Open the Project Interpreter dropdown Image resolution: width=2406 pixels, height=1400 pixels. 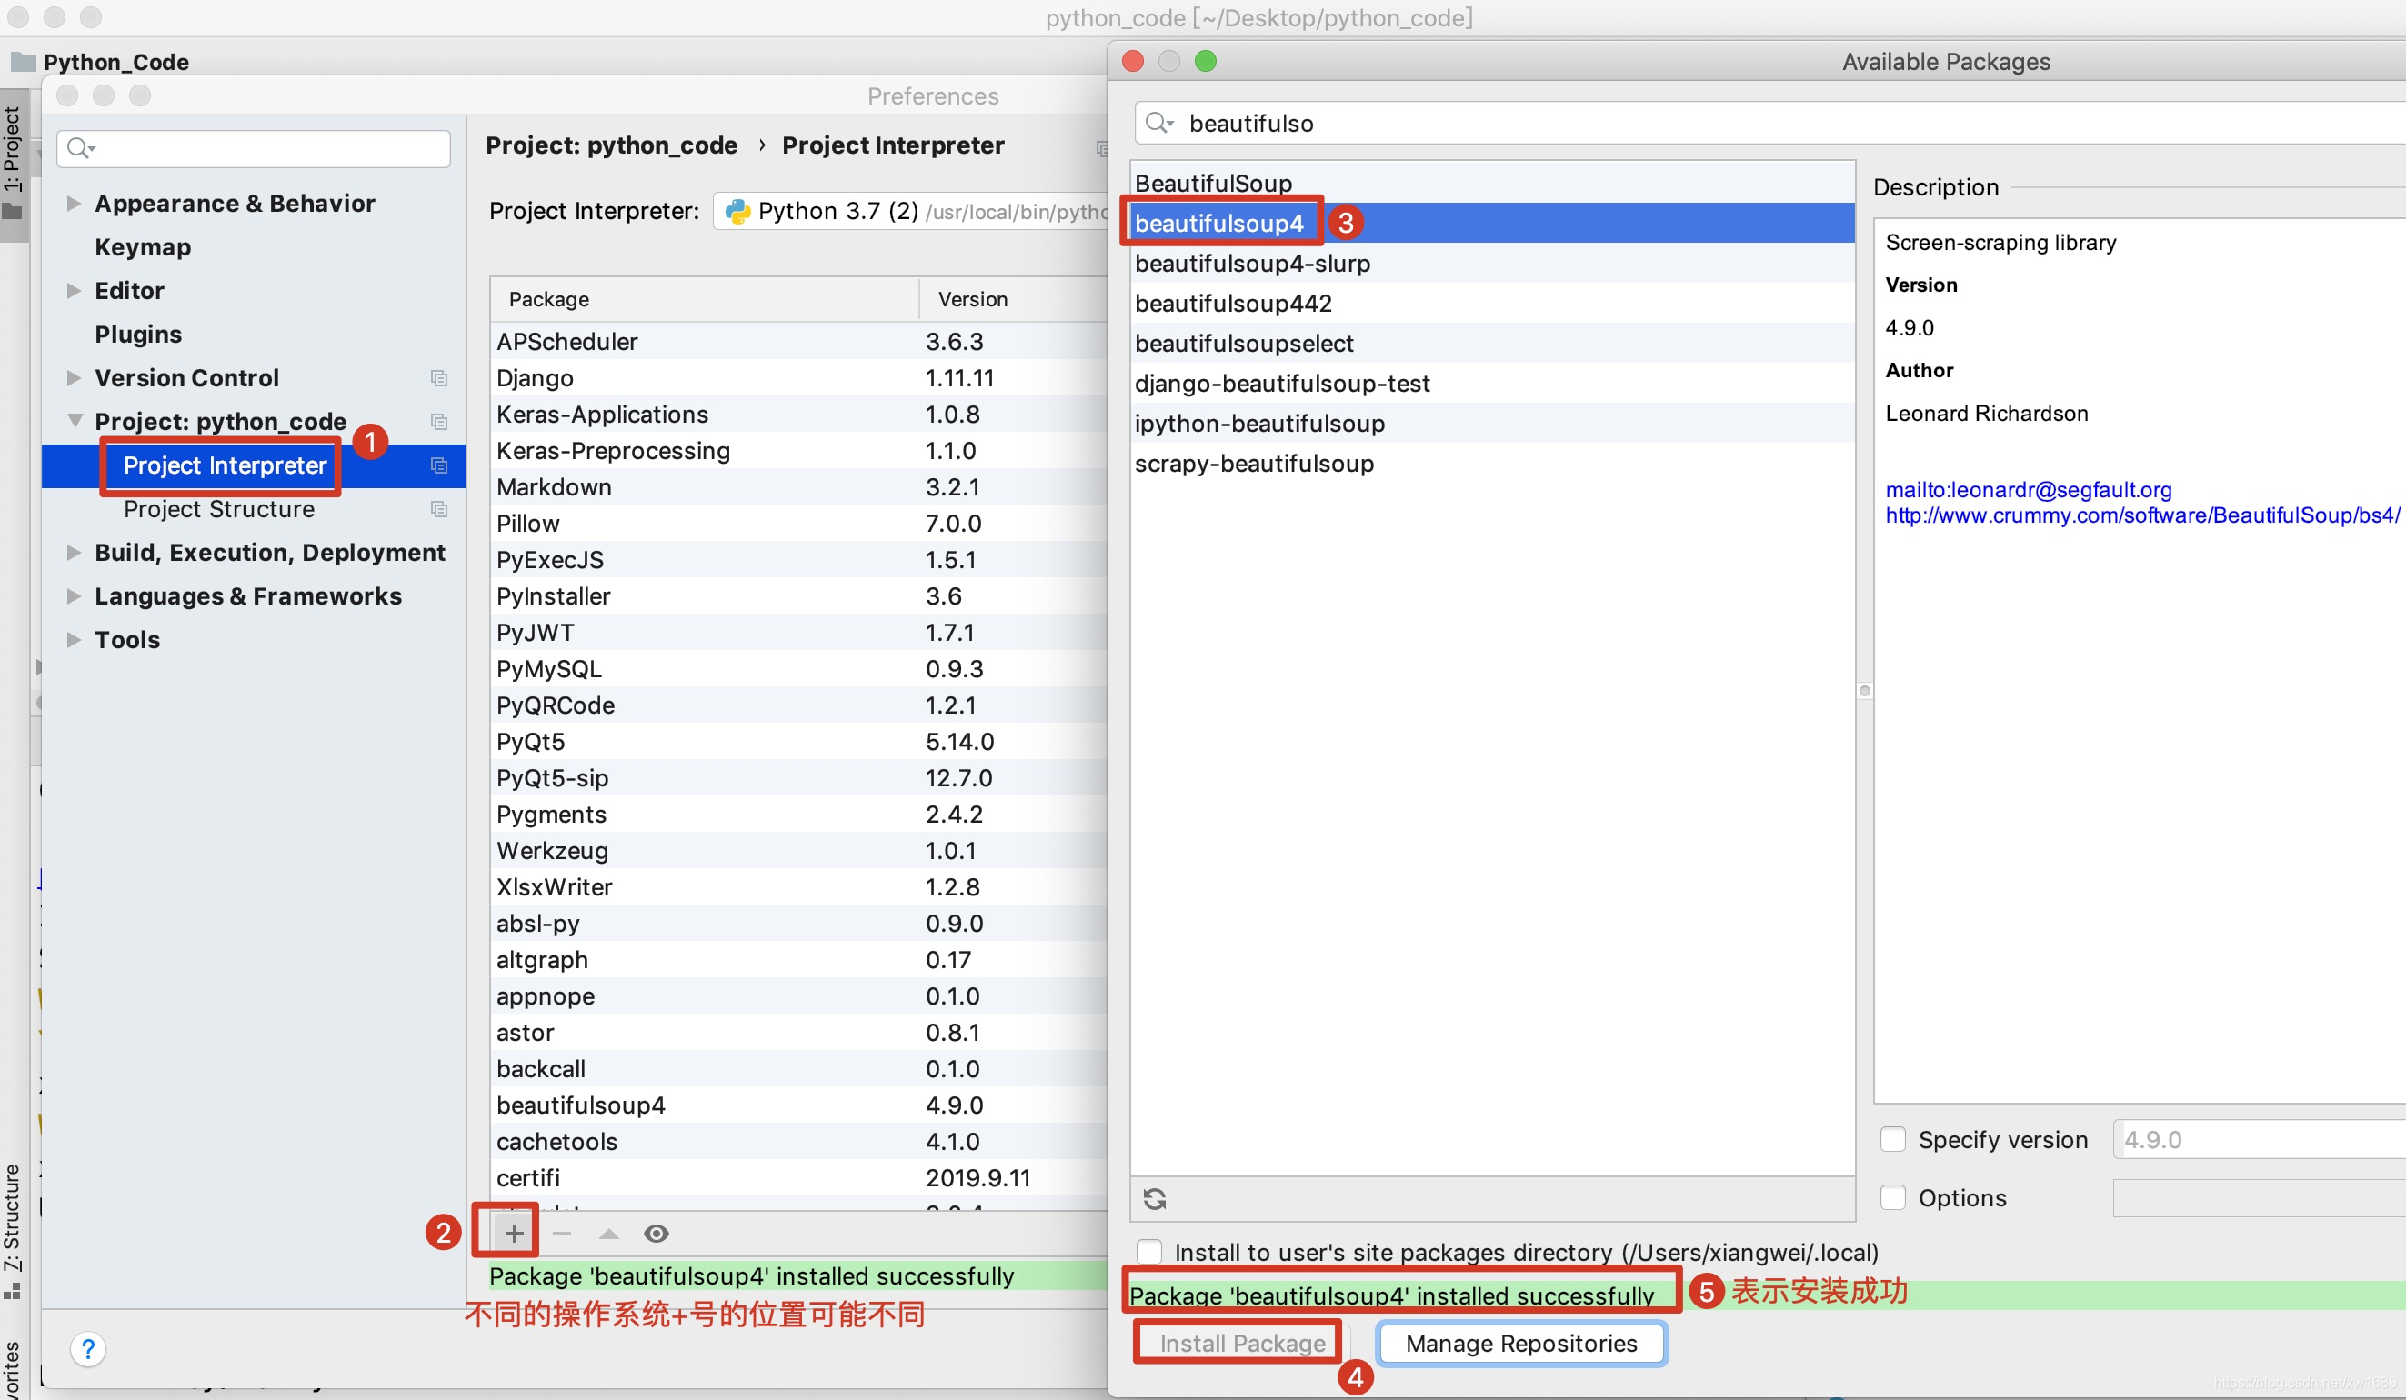click(x=911, y=211)
